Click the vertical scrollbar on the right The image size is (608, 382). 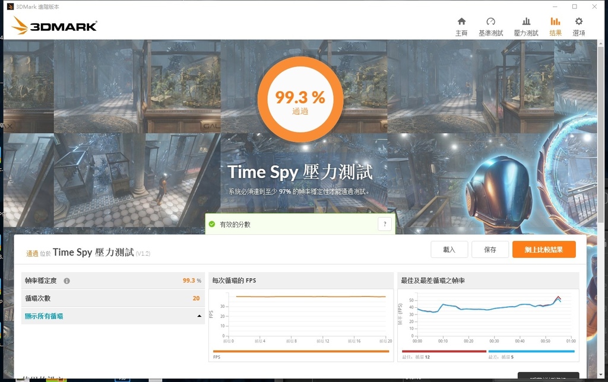(601, 136)
